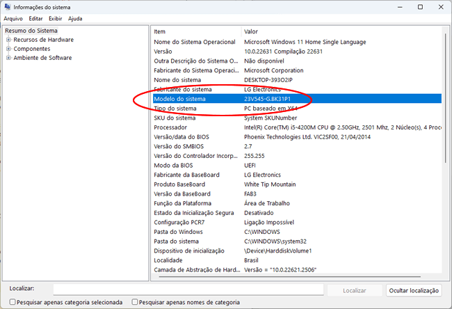Select Dispositivo de inicialização row

[297, 251]
